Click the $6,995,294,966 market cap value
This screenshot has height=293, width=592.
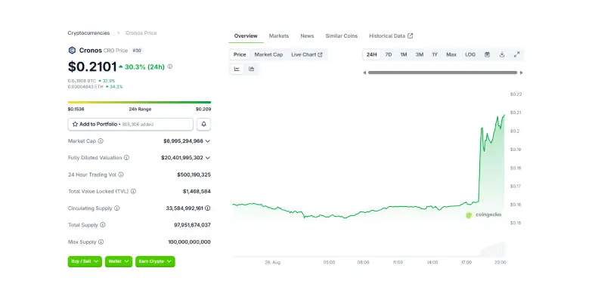tap(183, 141)
